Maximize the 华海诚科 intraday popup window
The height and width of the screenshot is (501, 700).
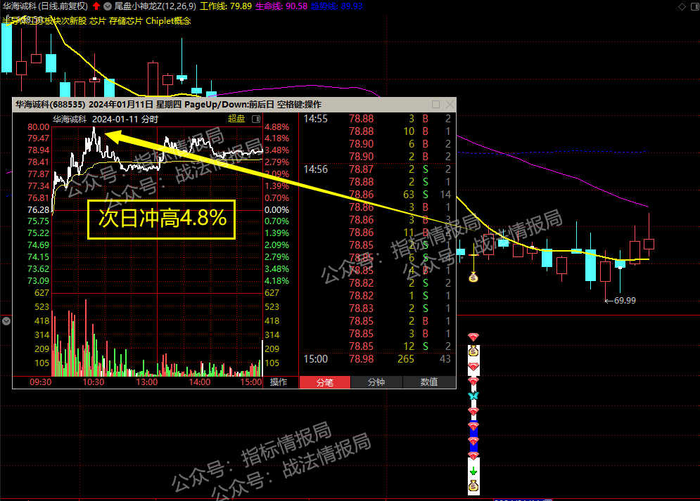435,104
